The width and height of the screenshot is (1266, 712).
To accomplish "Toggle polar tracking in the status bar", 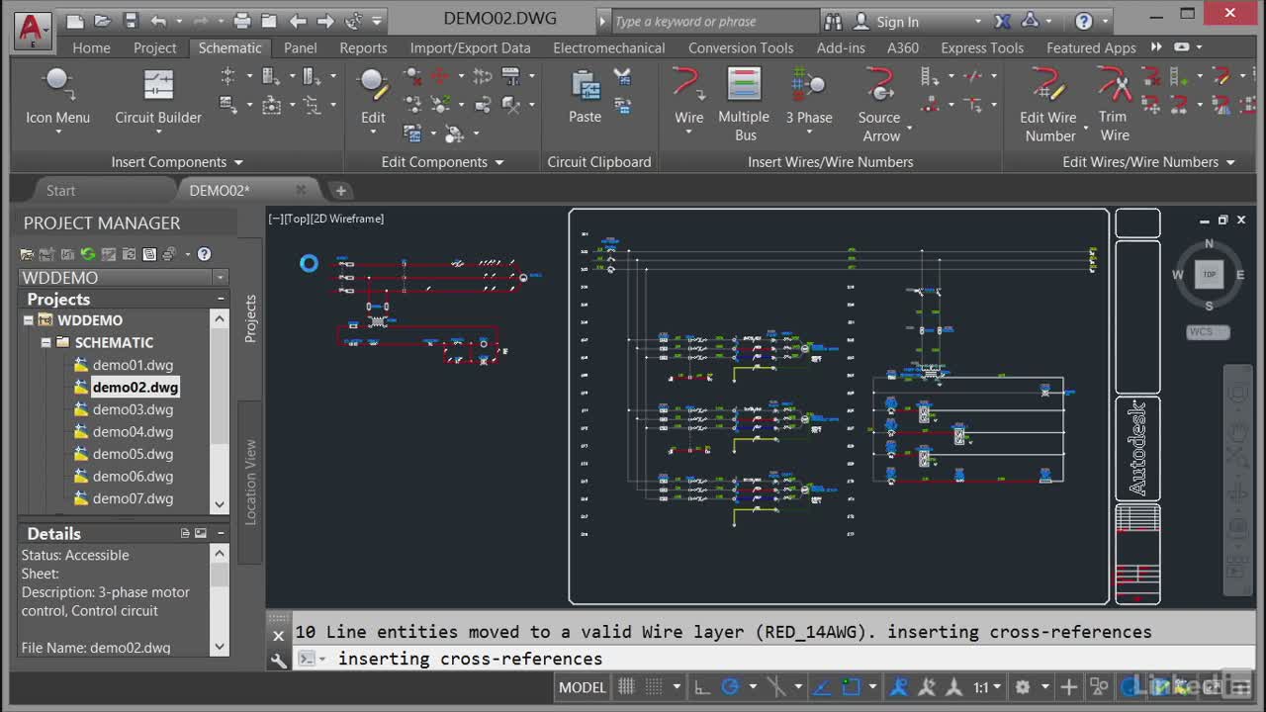I will [x=731, y=687].
